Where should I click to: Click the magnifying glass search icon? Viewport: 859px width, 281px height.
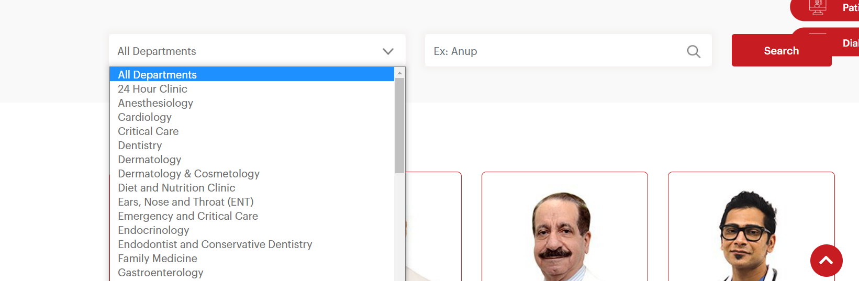coord(694,51)
